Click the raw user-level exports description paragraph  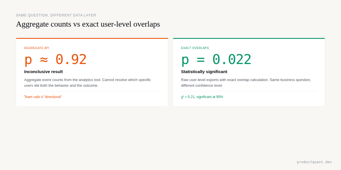click(x=246, y=82)
